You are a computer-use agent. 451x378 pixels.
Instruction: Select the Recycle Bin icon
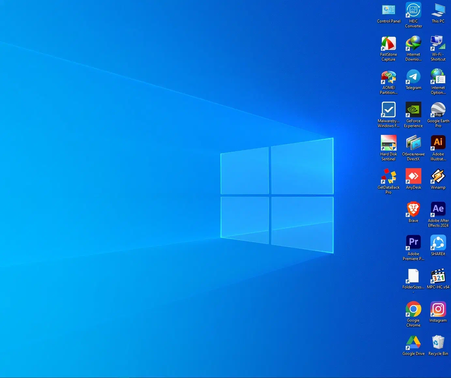438,343
